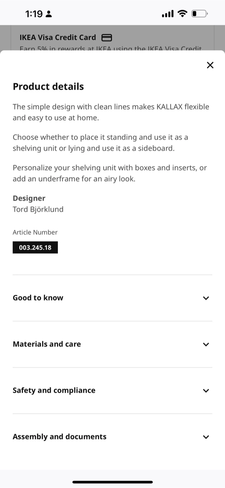The image size is (225, 488).
Task: Tap the person icon next to the time
Action: [49, 14]
